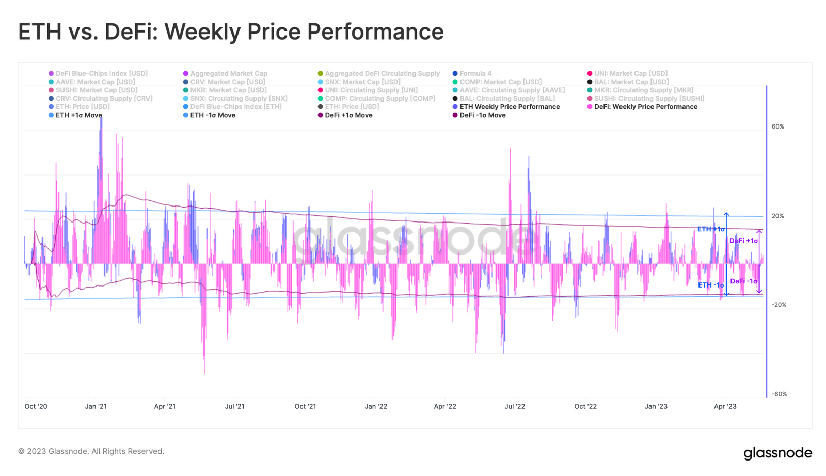Hide the ETH +1σ Move series
This screenshot has height=476, width=826.
[x=75, y=115]
